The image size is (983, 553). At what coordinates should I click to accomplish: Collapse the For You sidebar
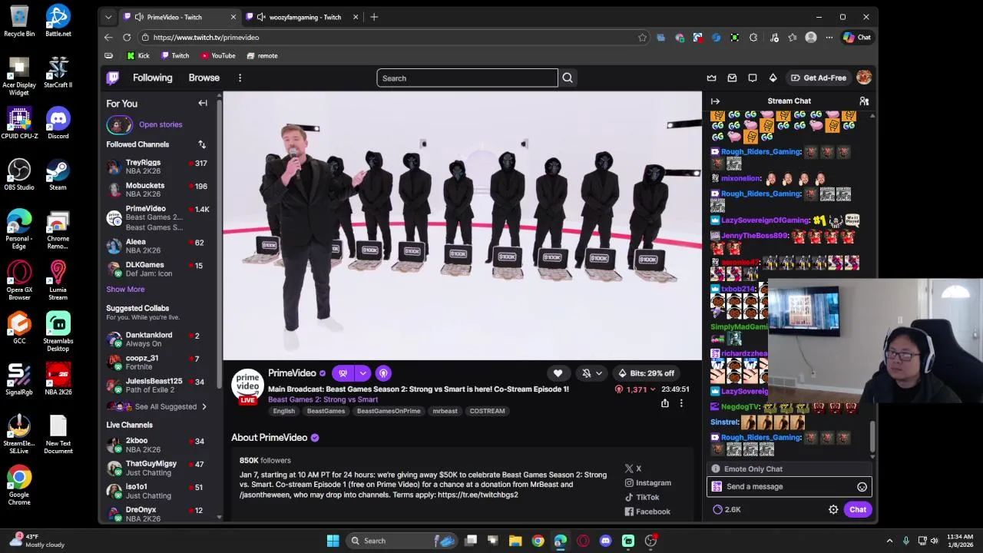point(203,103)
